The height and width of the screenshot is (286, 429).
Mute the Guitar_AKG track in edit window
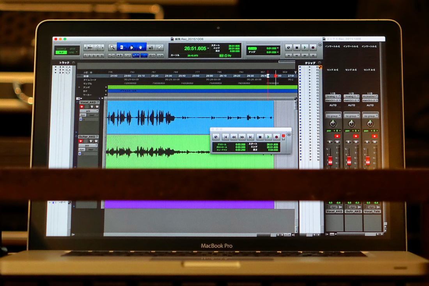click(96, 141)
